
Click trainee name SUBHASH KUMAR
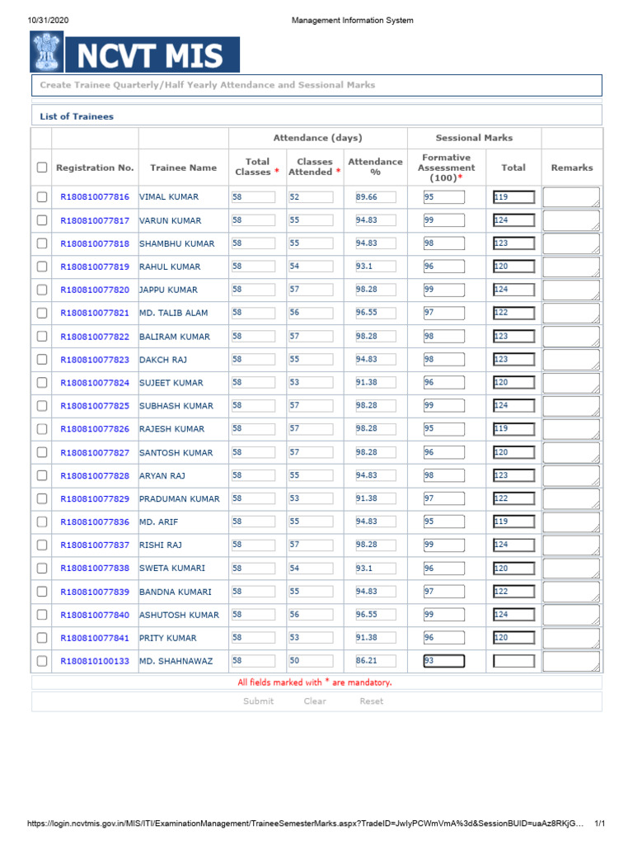[176, 406]
